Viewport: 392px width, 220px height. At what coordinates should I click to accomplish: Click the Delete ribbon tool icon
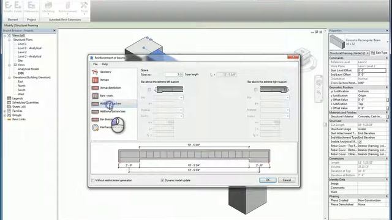(x=18, y=5)
